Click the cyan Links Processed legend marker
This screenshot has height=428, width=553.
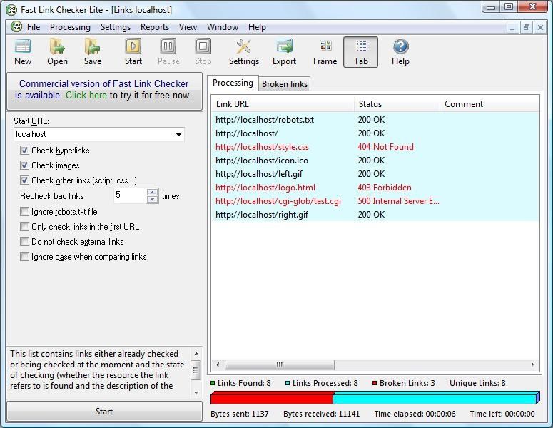288,383
